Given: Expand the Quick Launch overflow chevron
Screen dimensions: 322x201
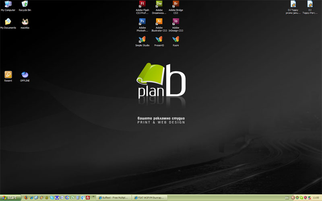Looking at the screenshot, I should [x=93, y=197].
